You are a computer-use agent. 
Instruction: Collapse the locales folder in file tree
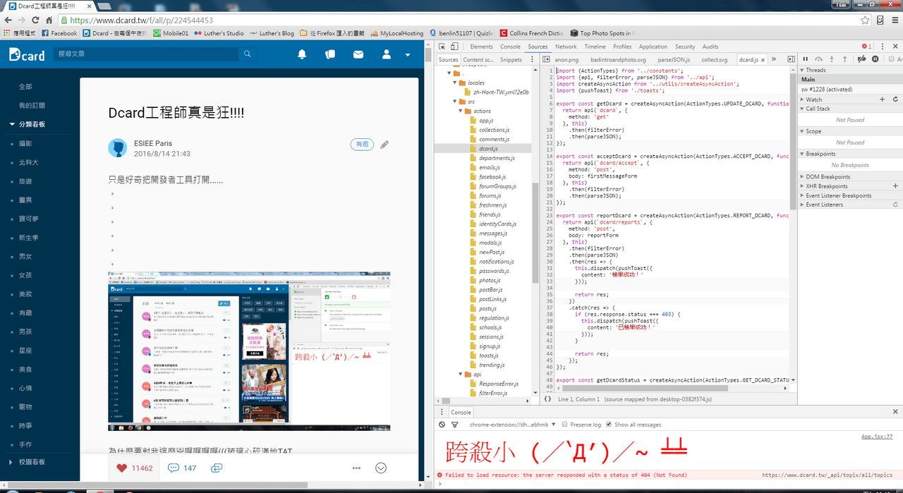(x=456, y=83)
